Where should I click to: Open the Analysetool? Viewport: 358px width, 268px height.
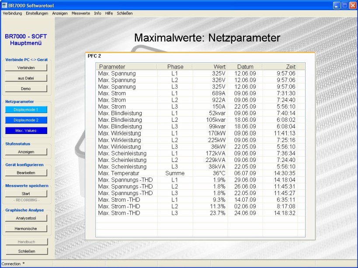[26, 218]
